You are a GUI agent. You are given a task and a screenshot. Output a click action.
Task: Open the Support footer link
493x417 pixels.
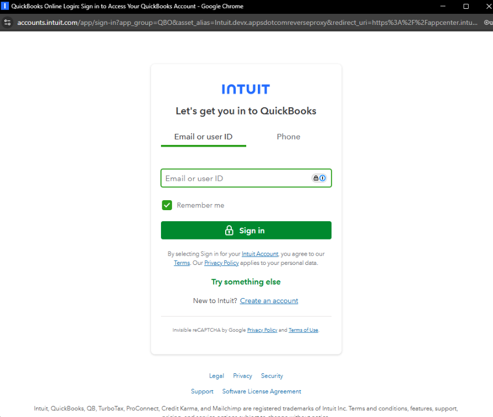(x=202, y=392)
